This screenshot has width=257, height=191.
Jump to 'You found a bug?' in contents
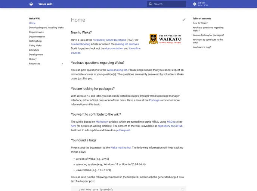coord(202,47)
